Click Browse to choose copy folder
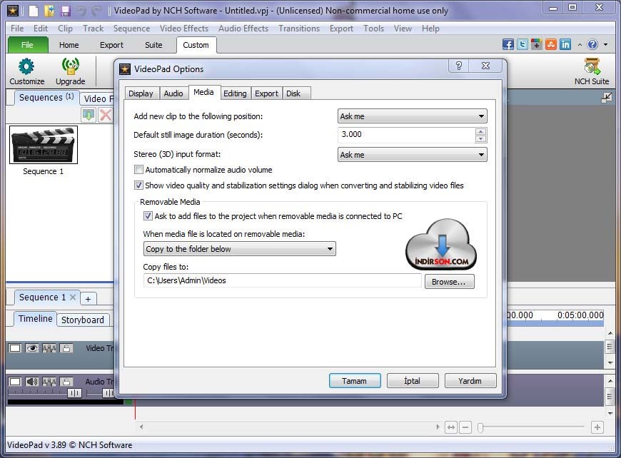 point(449,282)
